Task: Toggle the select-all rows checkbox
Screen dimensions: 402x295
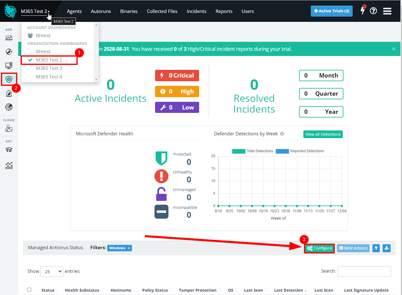Action: pos(29,290)
